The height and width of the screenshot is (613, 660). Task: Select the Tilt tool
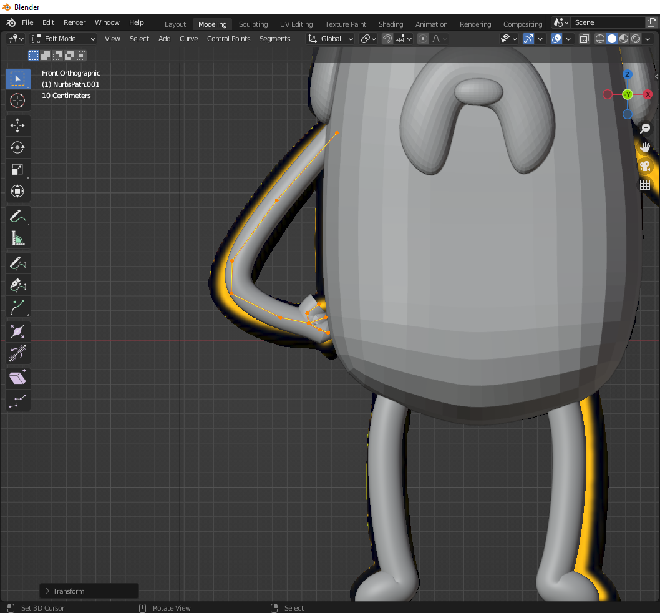[x=17, y=354]
